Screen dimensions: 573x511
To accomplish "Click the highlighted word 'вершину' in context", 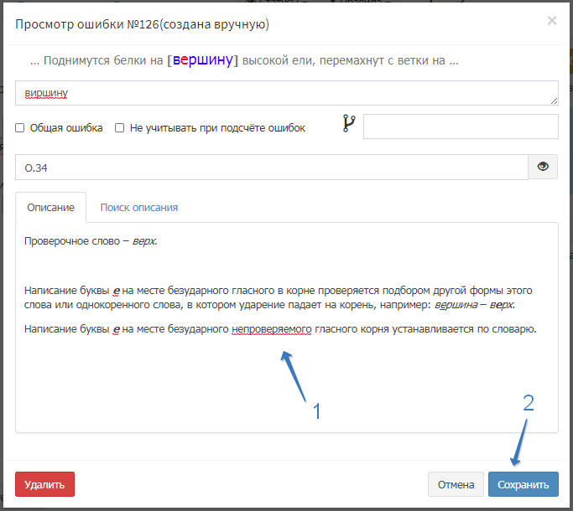I will coord(203,60).
